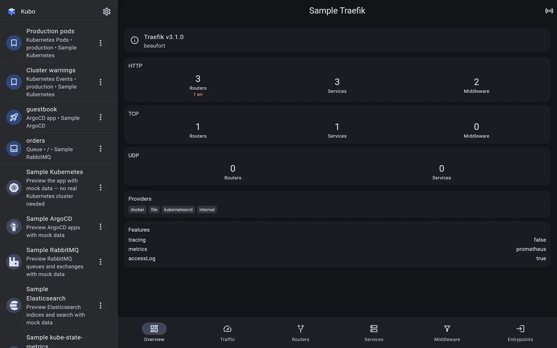Select the Cluster warnings sidebar entry
The width and height of the screenshot is (557, 348).
point(58,82)
